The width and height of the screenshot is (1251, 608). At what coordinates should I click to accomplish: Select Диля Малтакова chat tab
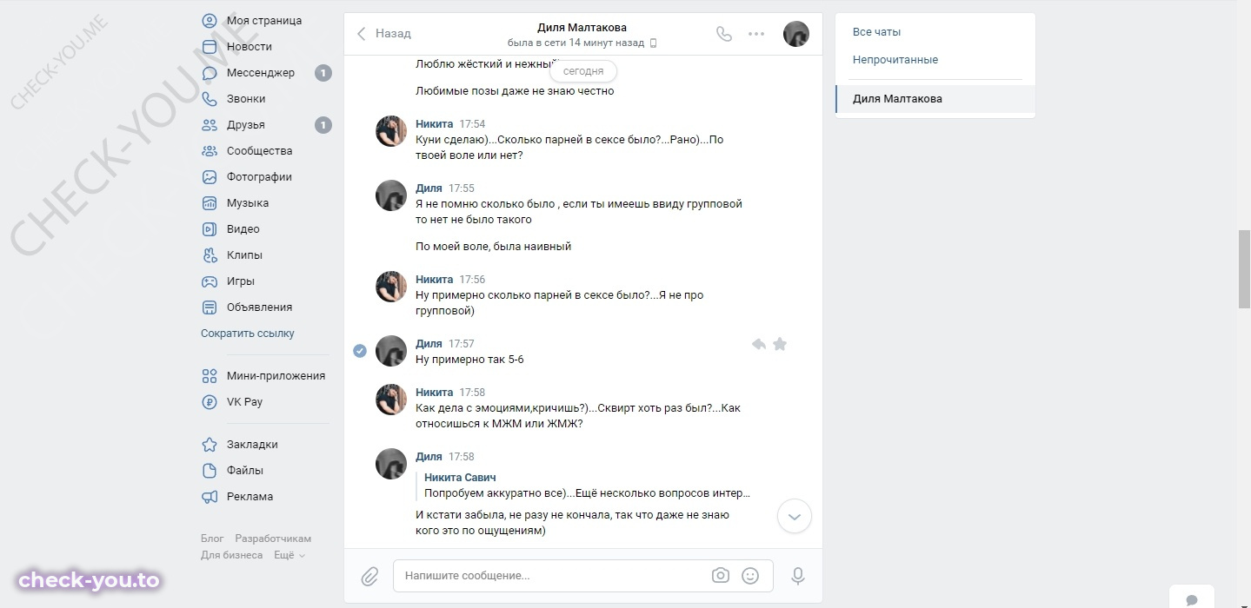pyautogui.click(x=935, y=99)
